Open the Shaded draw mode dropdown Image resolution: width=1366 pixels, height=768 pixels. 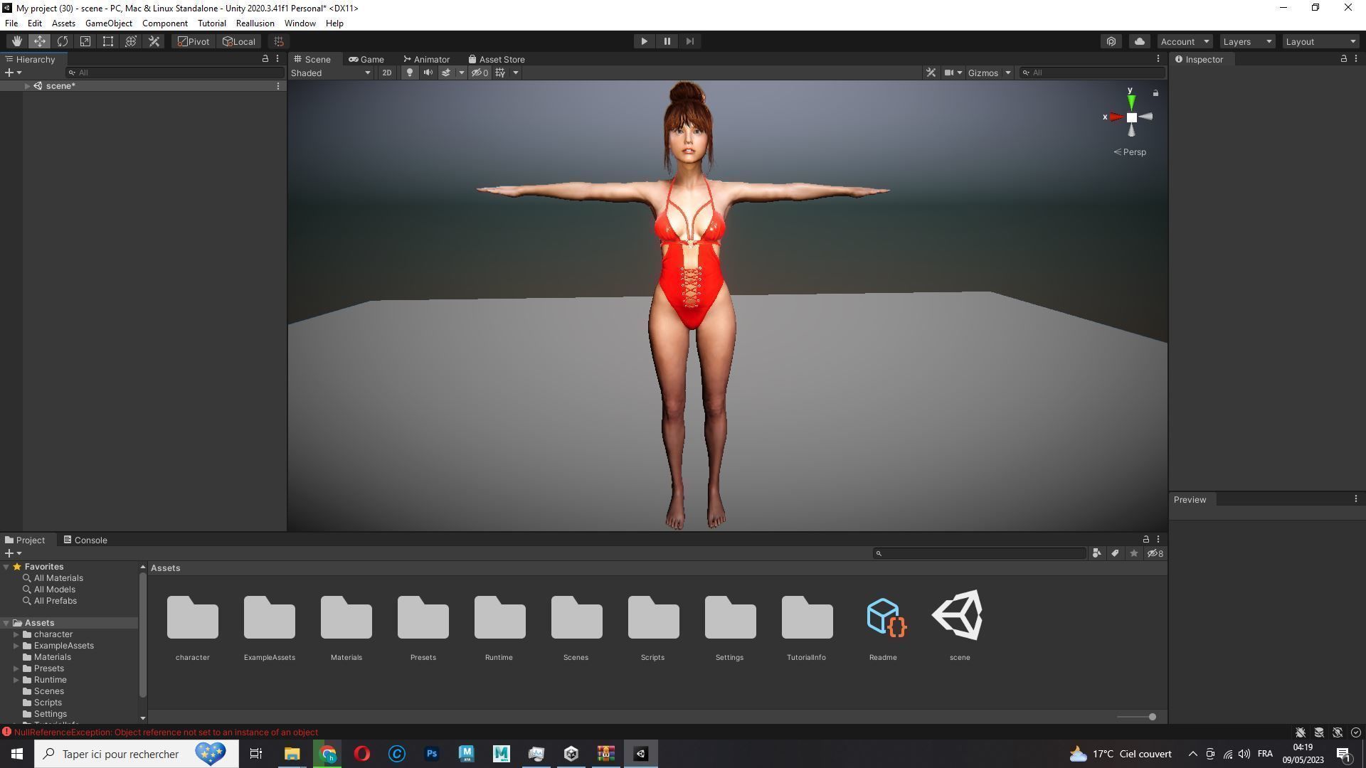coord(331,73)
